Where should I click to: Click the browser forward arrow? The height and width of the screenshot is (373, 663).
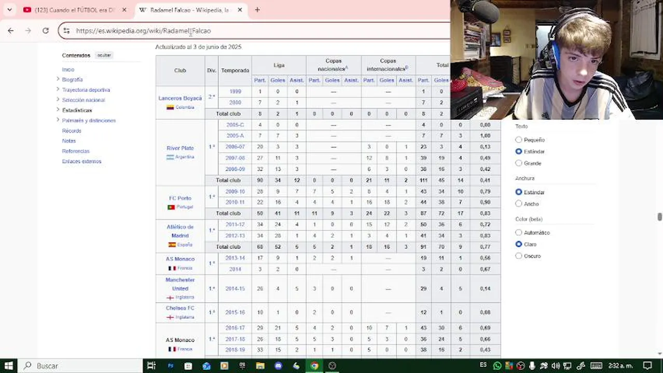pos(28,31)
